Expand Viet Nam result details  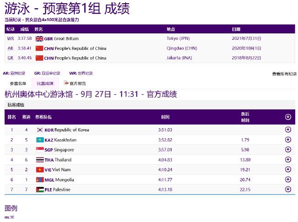coord(288,169)
